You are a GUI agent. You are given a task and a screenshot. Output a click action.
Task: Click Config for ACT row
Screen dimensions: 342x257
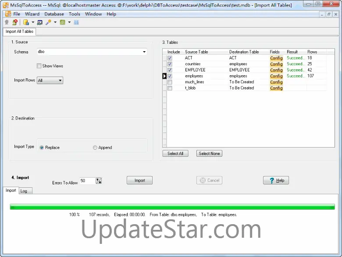(276, 58)
